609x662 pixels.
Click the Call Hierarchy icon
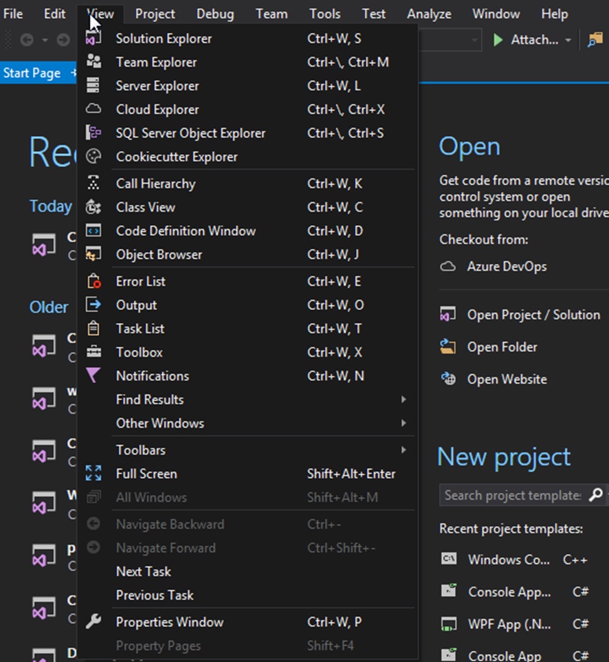pyautogui.click(x=93, y=184)
